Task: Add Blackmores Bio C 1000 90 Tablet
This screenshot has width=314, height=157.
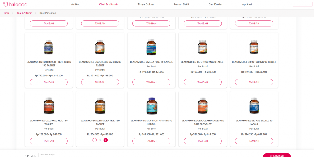Action: pyautogui.click(x=254, y=82)
